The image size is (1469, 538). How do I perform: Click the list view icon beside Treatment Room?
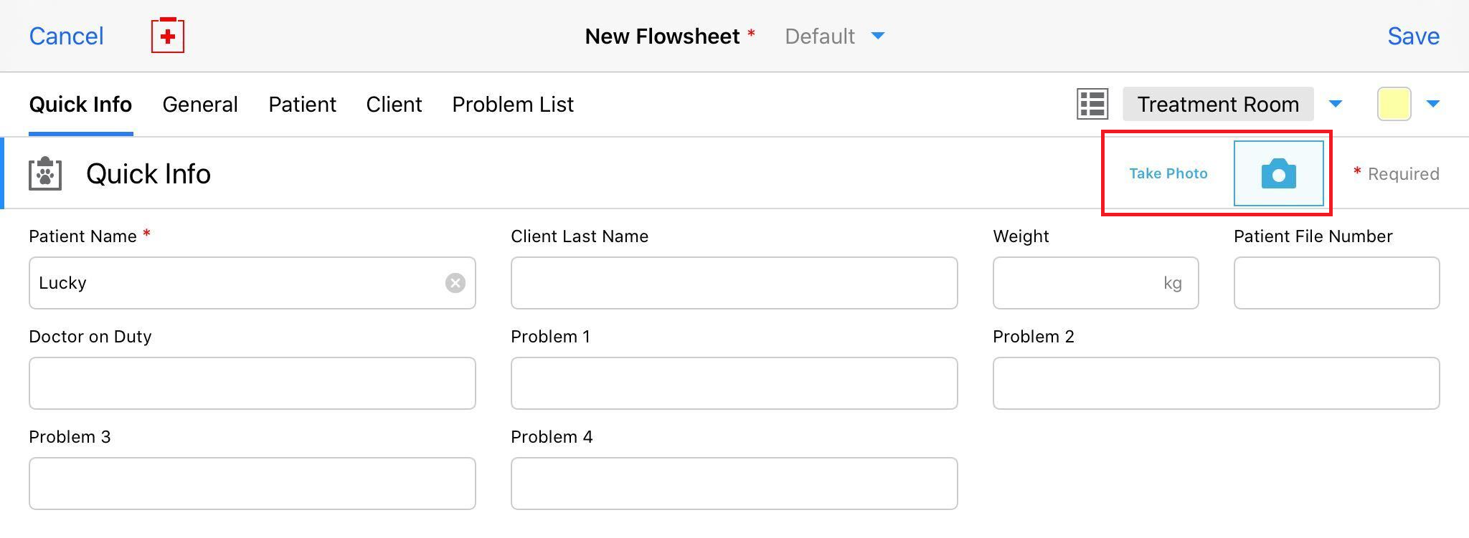tap(1092, 105)
